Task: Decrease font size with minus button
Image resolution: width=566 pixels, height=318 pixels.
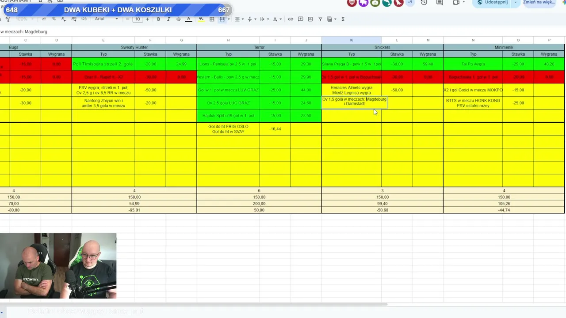Action: tap(128, 19)
